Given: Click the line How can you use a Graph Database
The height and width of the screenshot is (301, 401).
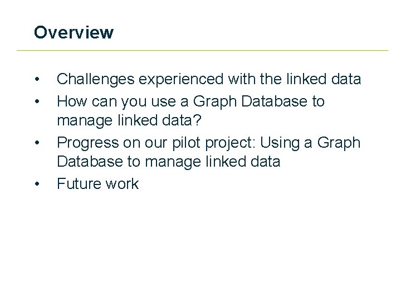Looking at the screenshot, I should pos(190,101).
